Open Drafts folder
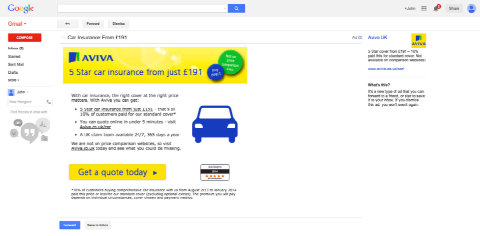The width and height of the screenshot is (480, 236). click(x=13, y=72)
